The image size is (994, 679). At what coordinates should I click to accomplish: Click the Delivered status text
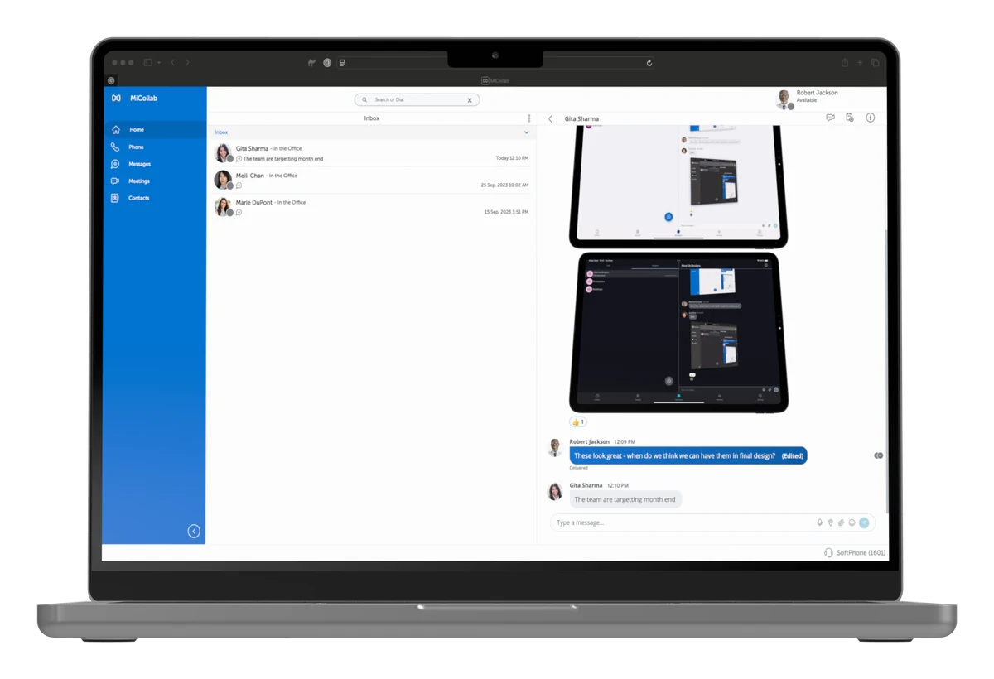(x=578, y=468)
